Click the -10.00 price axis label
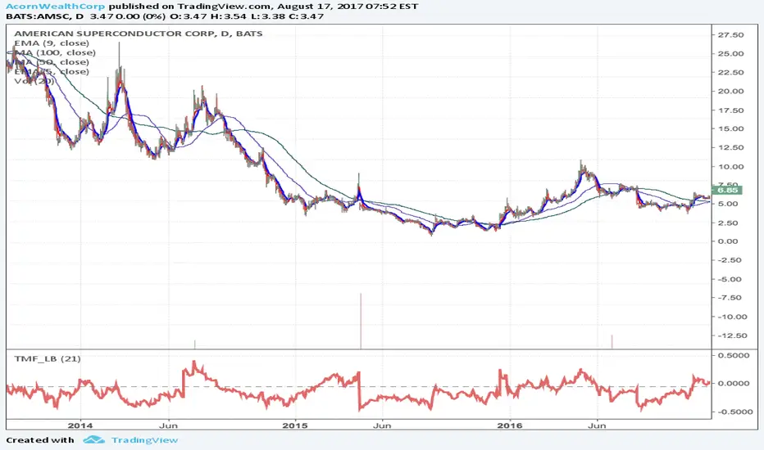 click(732, 317)
